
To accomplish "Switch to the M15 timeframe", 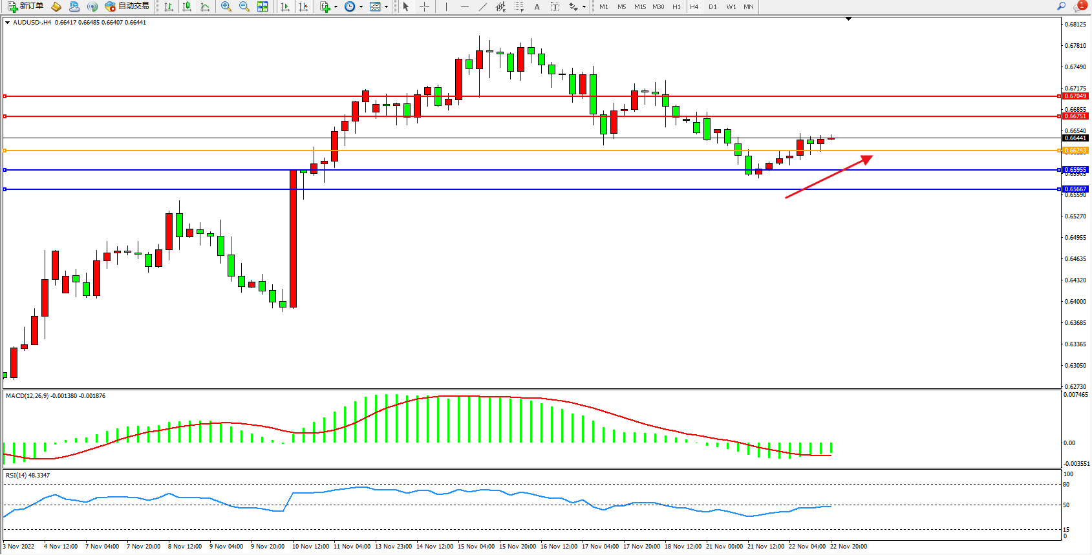I will click(x=640, y=6).
